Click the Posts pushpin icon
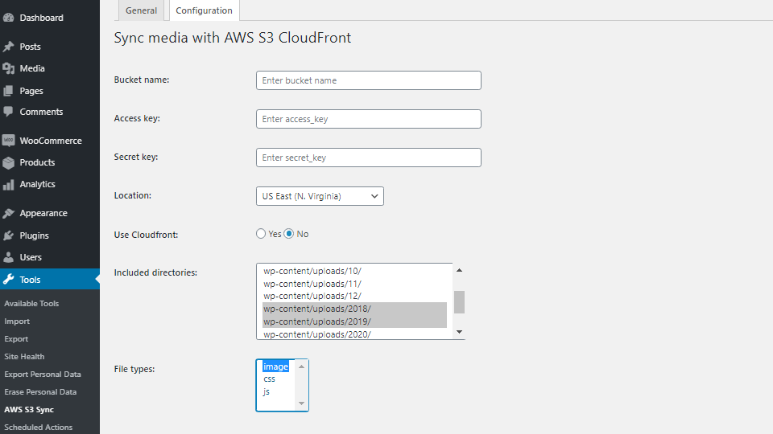Viewport: 773px width, 434px height. click(8, 47)
